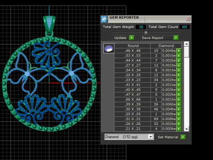Viewport: 213px width, 160px height.
Task: Click the green arrow next to Save Report
Action: point(176,38)
